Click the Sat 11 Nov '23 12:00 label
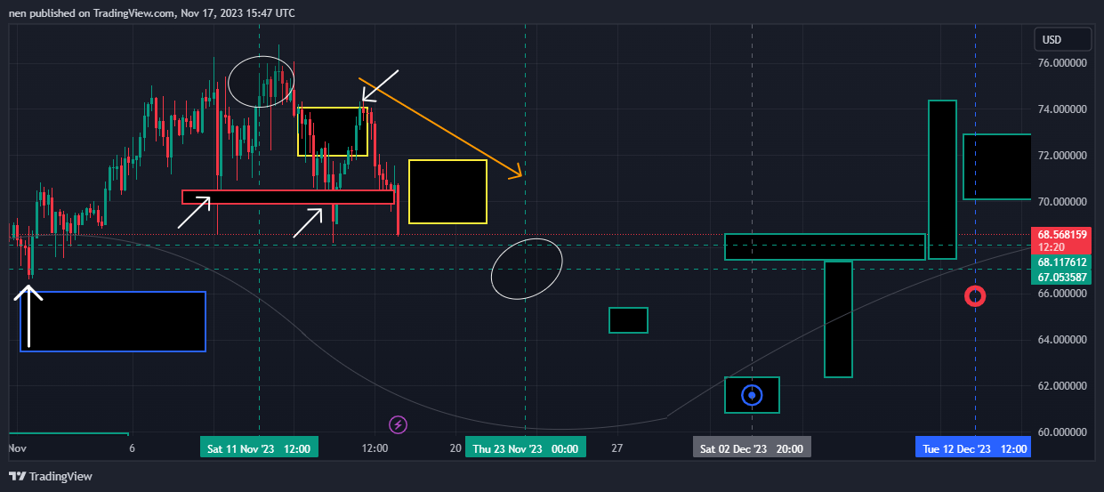The height and width of the screenshot is (492, 1104). [x=259, y=449]
